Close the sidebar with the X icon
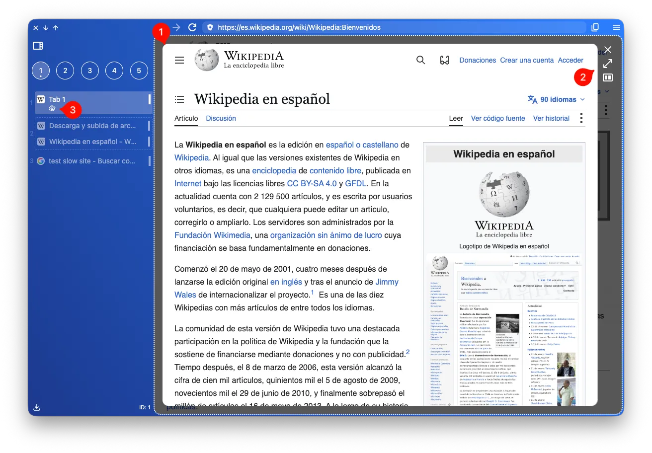 36,28
